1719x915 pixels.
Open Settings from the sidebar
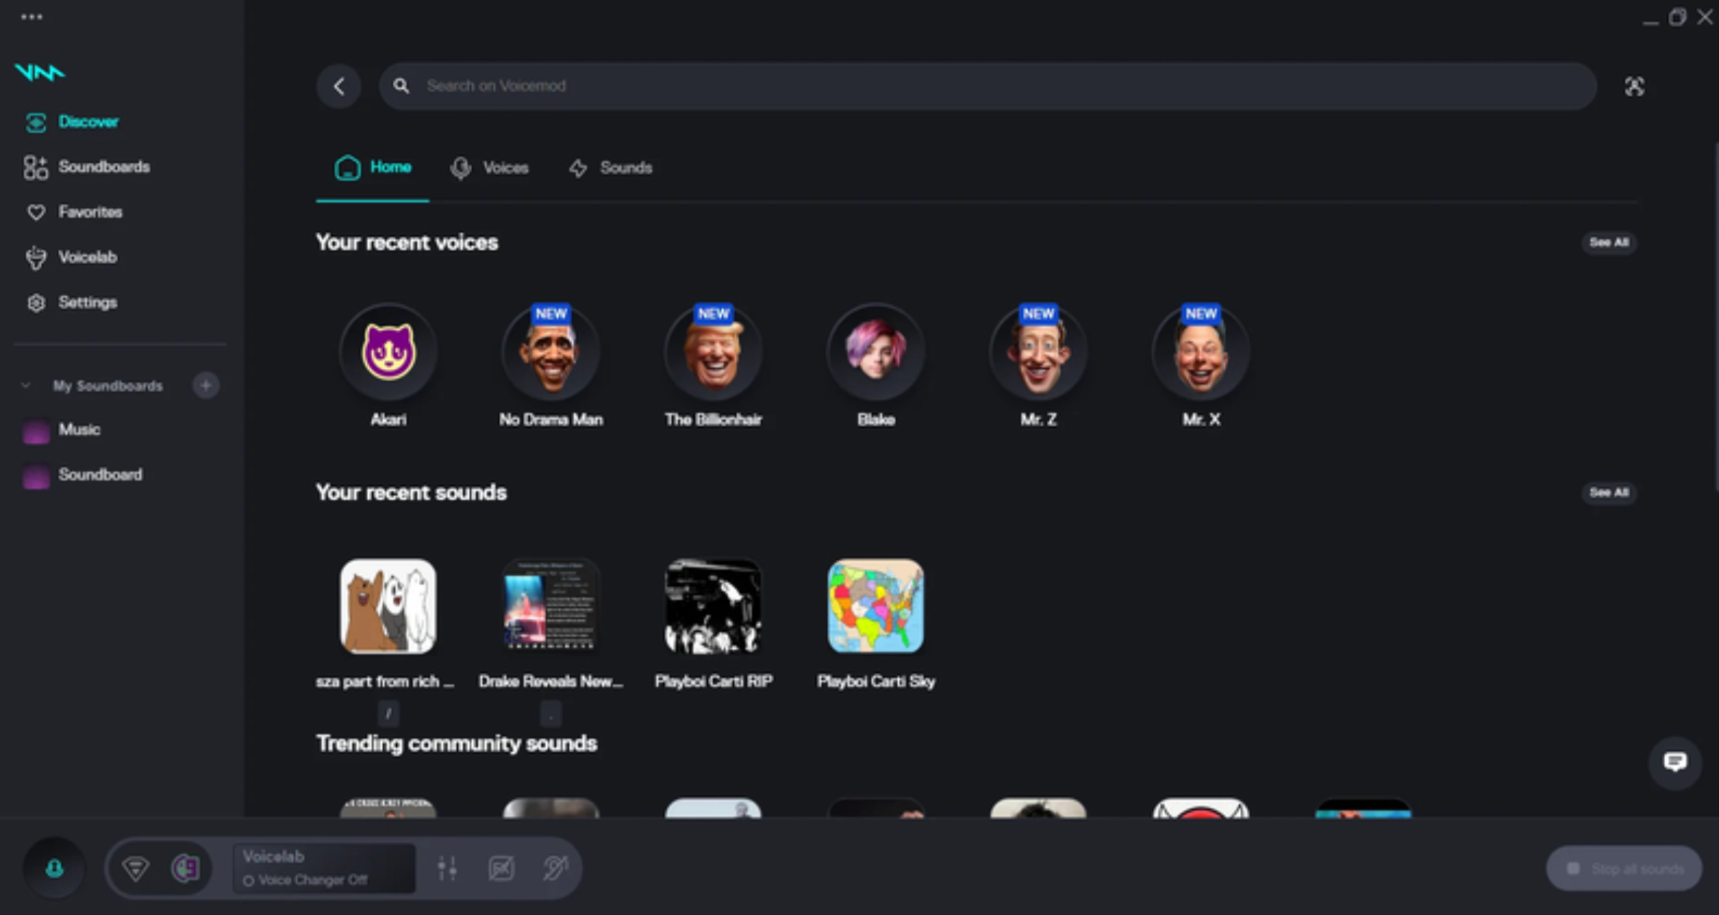point(88,302)
